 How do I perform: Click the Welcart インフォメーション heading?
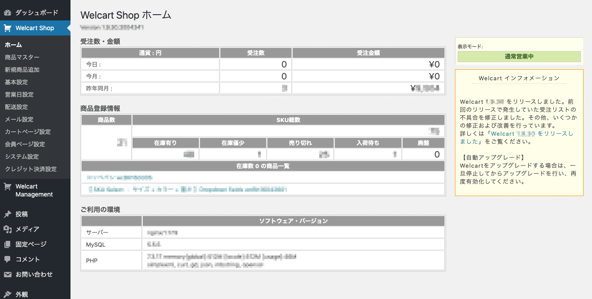[519, 78]
